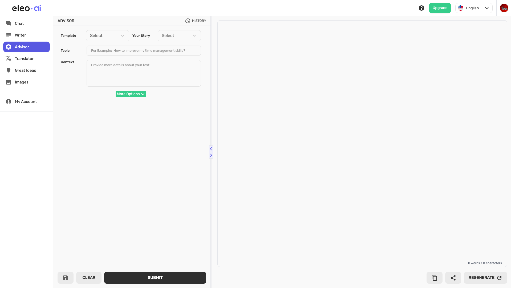Select the Writer tool
The height and width of the screenshot is (288, 511).
(20, 35)
